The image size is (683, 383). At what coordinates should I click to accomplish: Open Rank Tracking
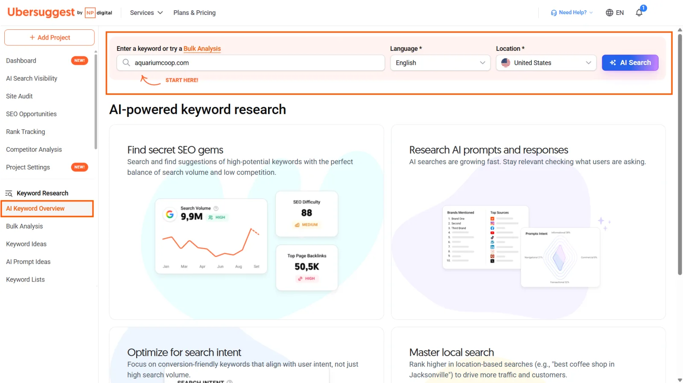click(x=26, y=132)
